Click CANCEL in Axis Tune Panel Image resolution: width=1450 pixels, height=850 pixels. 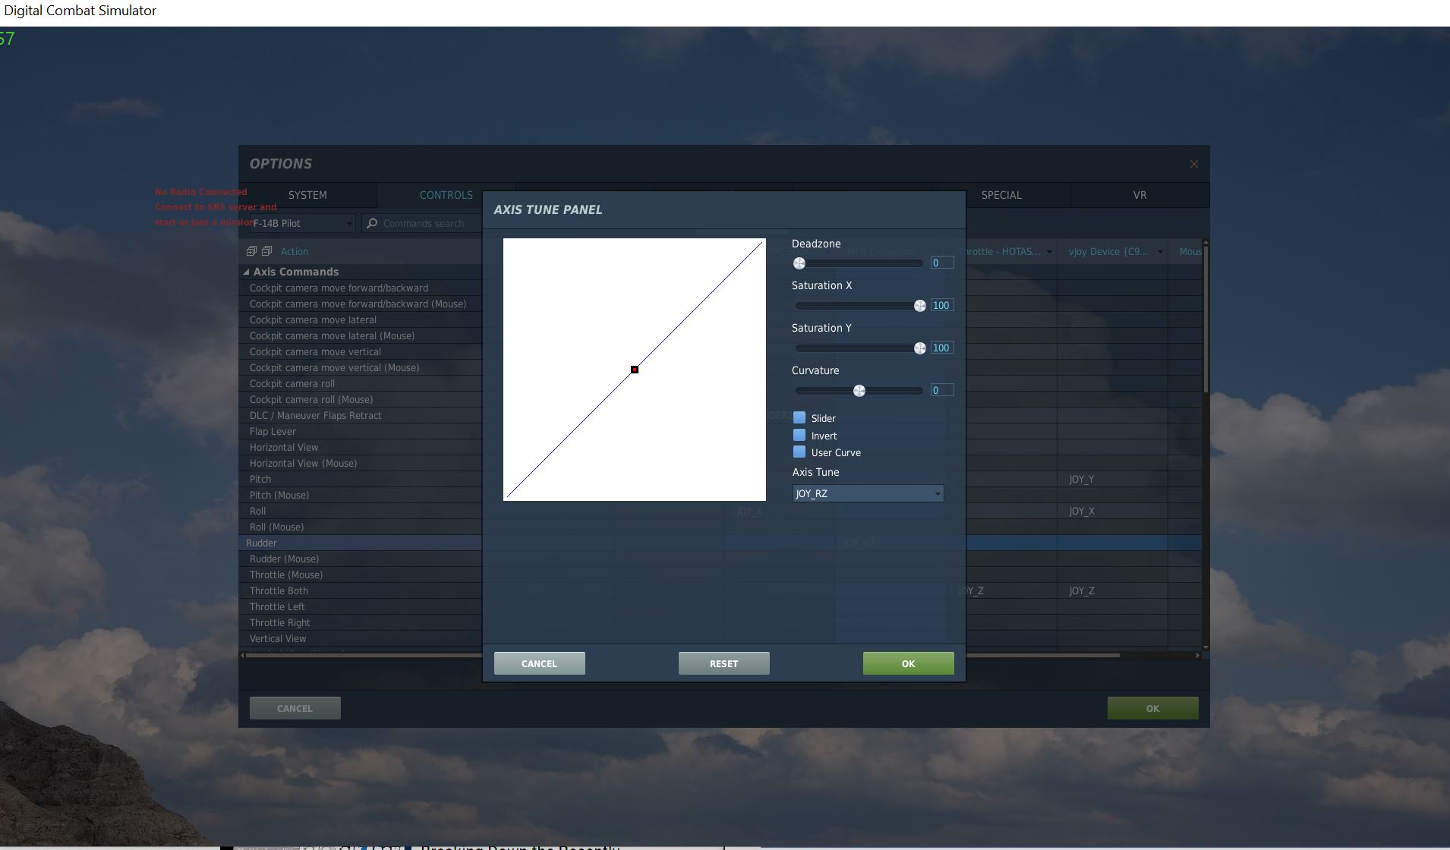coord(539,663)
